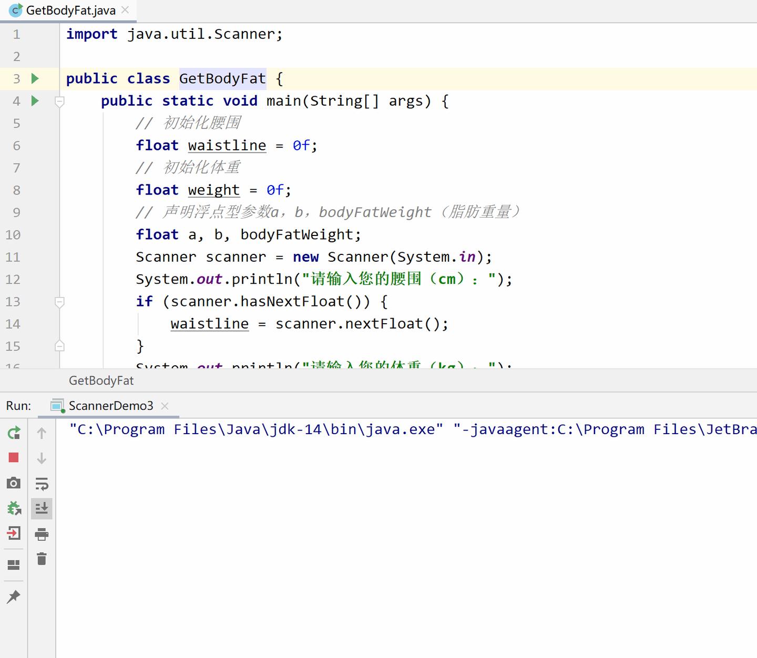This screenshot has width=757, height=658.
Task: Clear all console output with trash icon
Action: pos(42,559)
